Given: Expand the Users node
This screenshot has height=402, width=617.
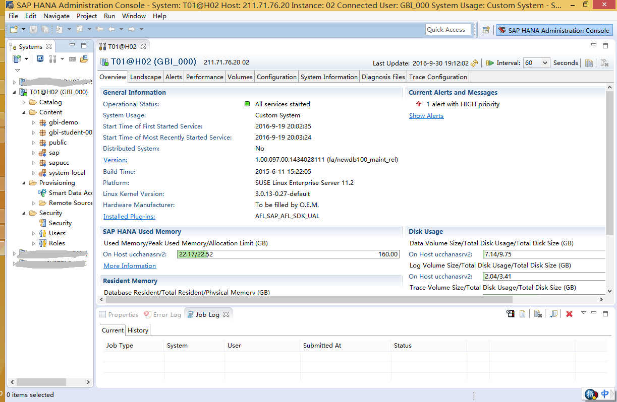Looking at the screenshot, I should tap(33, 233).
